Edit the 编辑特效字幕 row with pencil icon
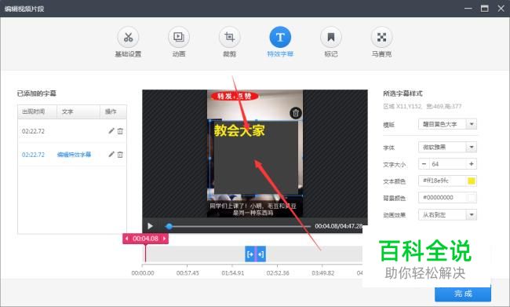The height and width of the screenshot is (307, 510). click(111, 155)
